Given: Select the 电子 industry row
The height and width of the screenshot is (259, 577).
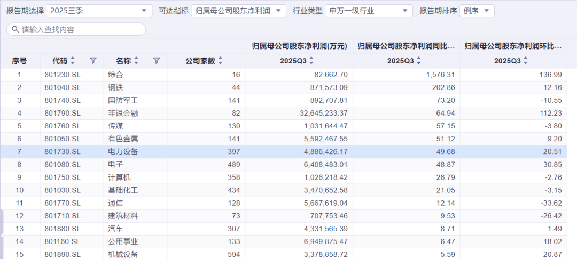Looking at the screenshot, I should (x=283, y=165).
